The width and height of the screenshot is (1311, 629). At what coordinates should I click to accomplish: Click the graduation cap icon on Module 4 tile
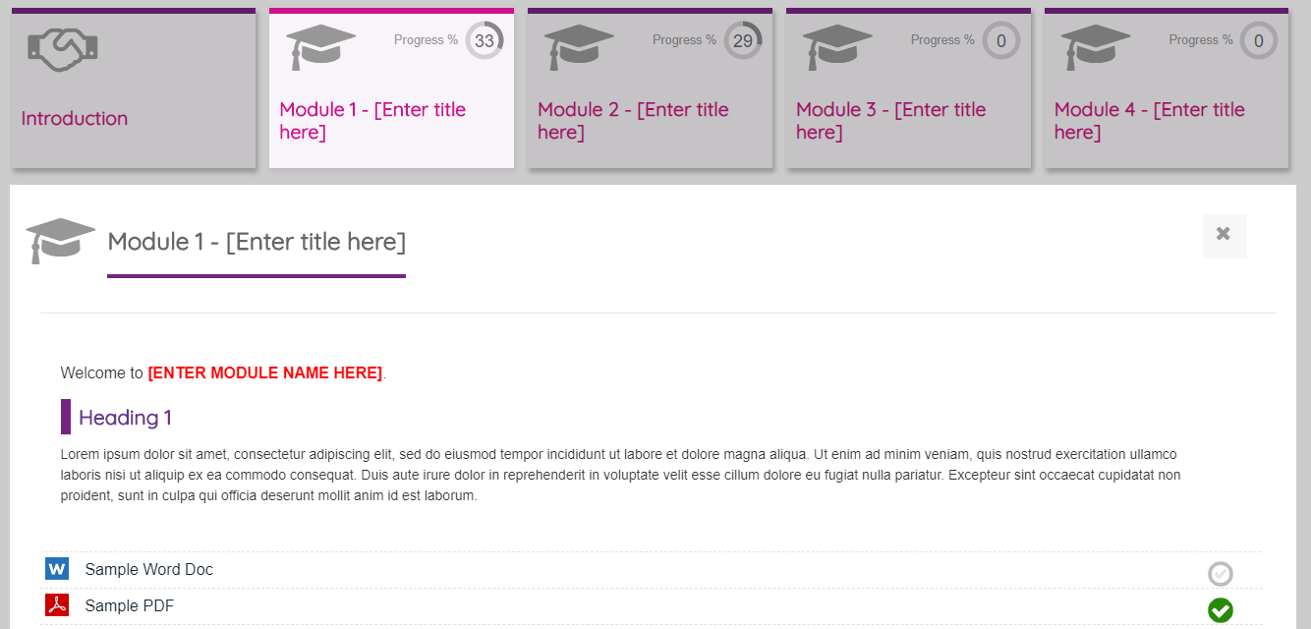click(1096, 46)
